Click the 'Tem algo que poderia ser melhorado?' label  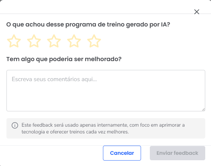(x=64, y=59)
